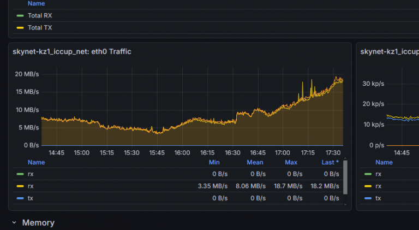Click blue tx swatch in eth0 Traffic legend
This screenshot has width=419, height=230.
[20, 198]
